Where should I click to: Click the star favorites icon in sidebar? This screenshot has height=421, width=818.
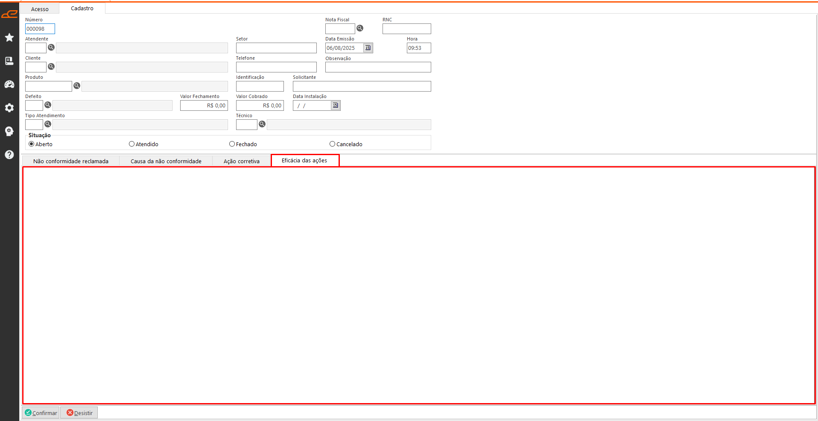click(9, 37)
